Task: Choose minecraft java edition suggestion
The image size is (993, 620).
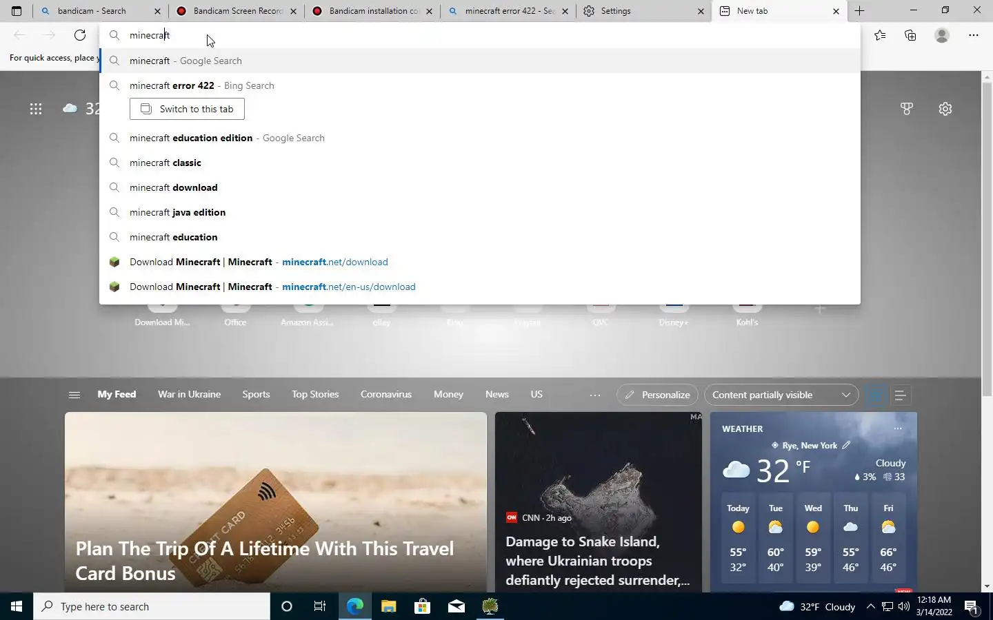Action: pos(480,212)
